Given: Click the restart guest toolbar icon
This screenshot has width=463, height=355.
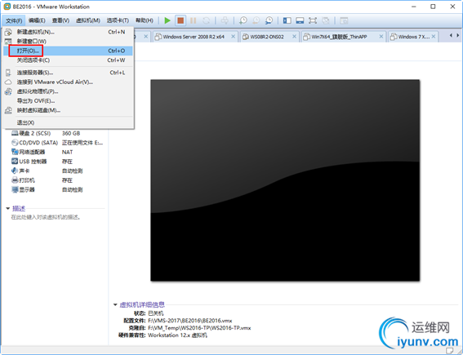Looking at the screenshot, I should (x=206, y=20).
